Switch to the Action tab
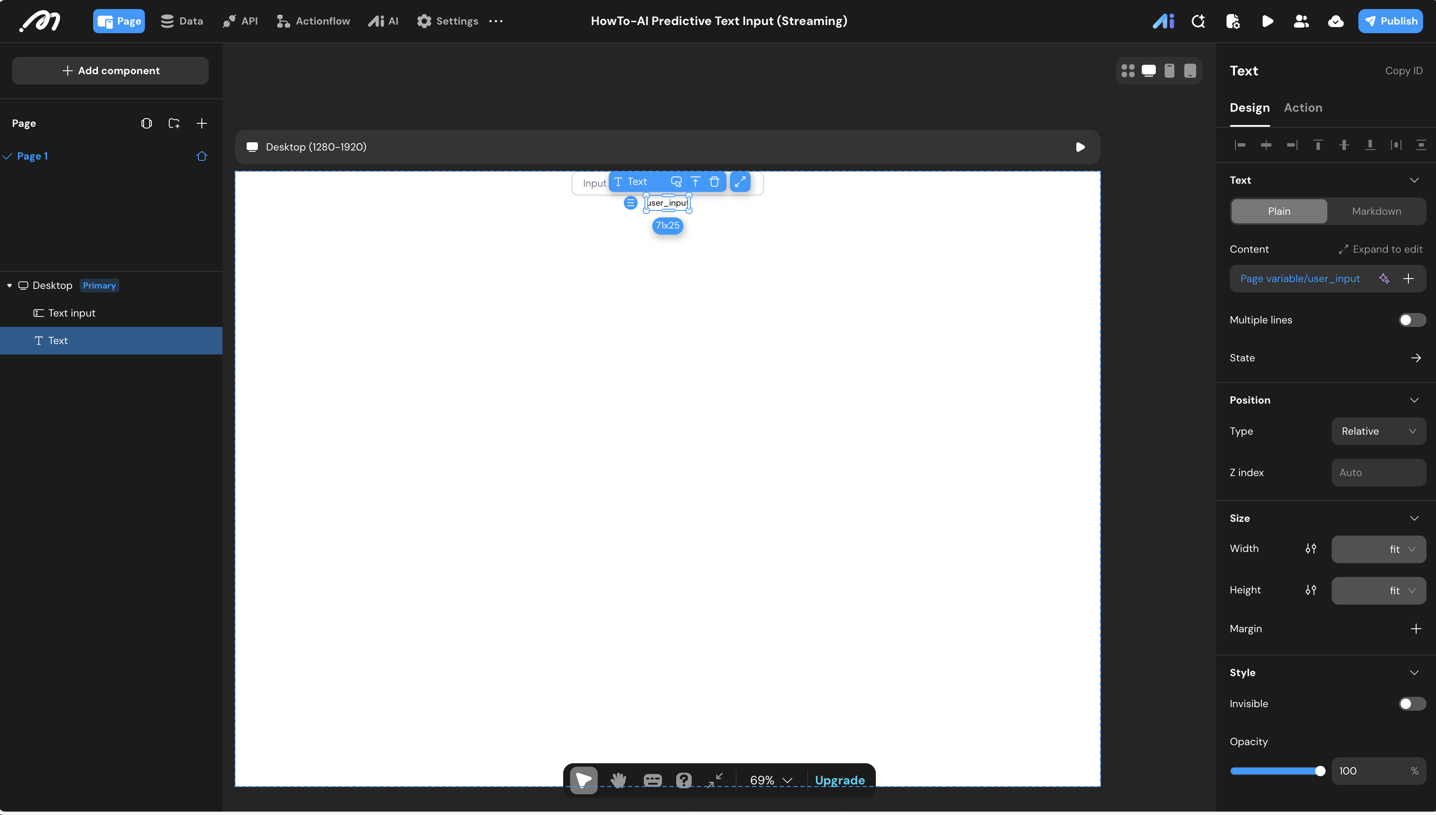Screen dimensions: 1436x815 coord(1302,107)
